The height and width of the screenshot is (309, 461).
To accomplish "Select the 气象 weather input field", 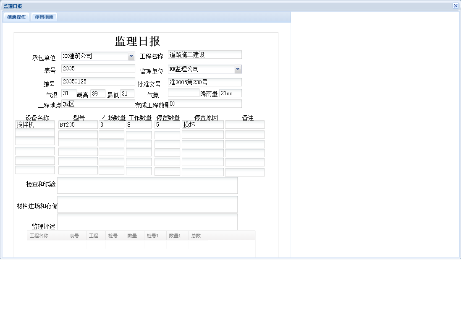I will 183,93.
